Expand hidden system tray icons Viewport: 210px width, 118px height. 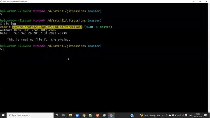163,115
